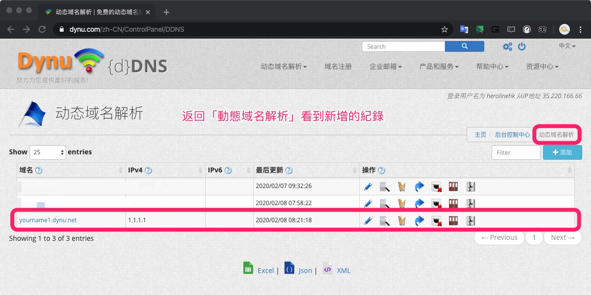Click the magnifier icon in the yourname1.dynu.net row
This screenshot has width=591, height=295.
(384, 221)
